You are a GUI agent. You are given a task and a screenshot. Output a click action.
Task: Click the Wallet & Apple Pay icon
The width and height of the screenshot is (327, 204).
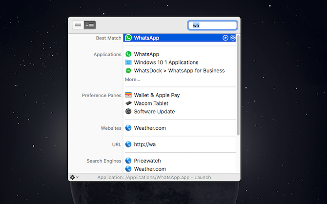(x=128, y=95)
